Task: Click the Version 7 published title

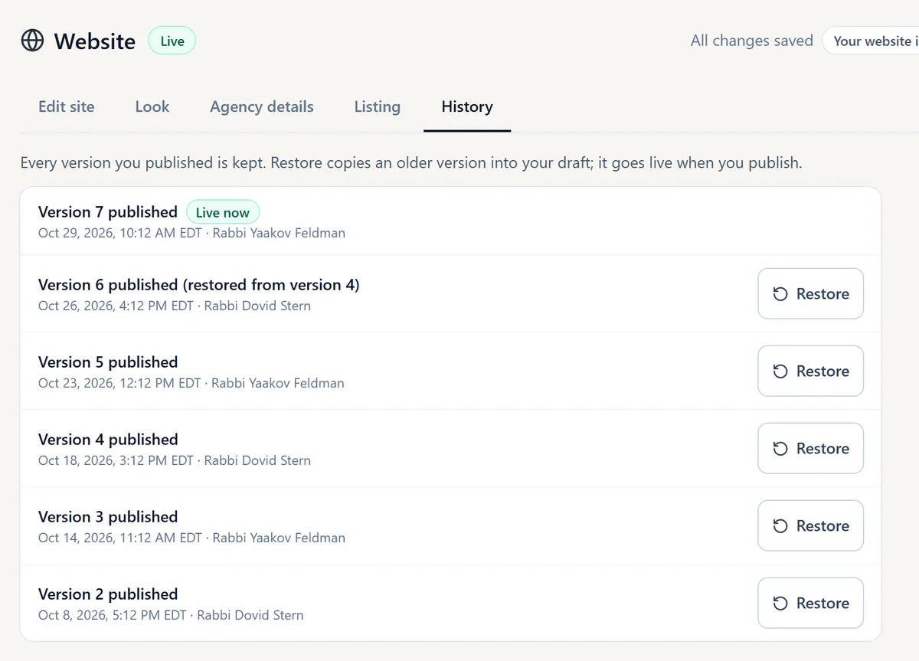Action: (x=108, y=212)
